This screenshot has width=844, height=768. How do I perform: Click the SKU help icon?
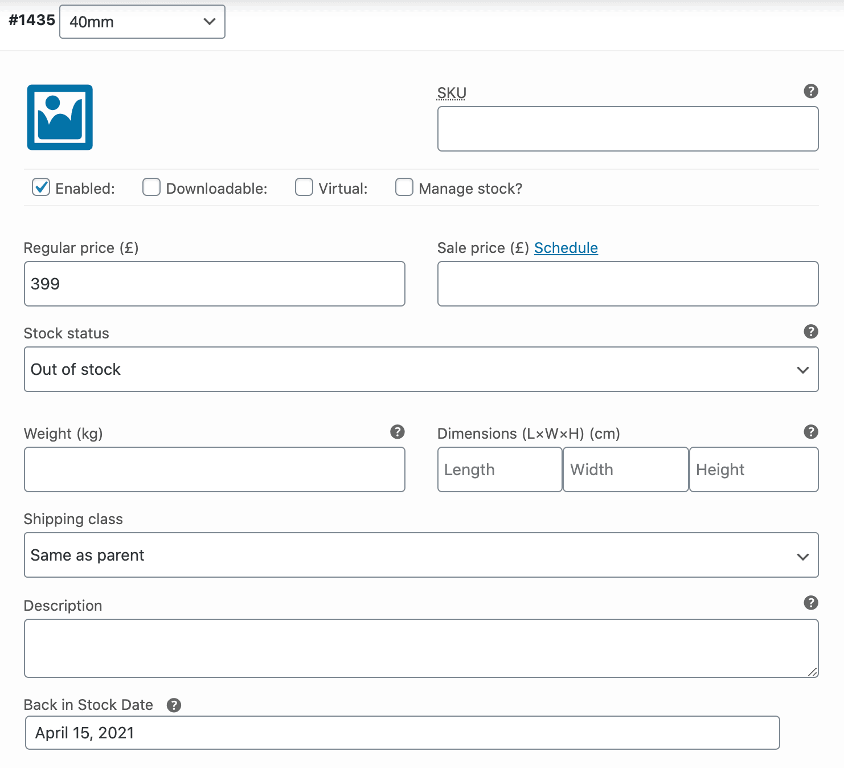coord(811,91)
